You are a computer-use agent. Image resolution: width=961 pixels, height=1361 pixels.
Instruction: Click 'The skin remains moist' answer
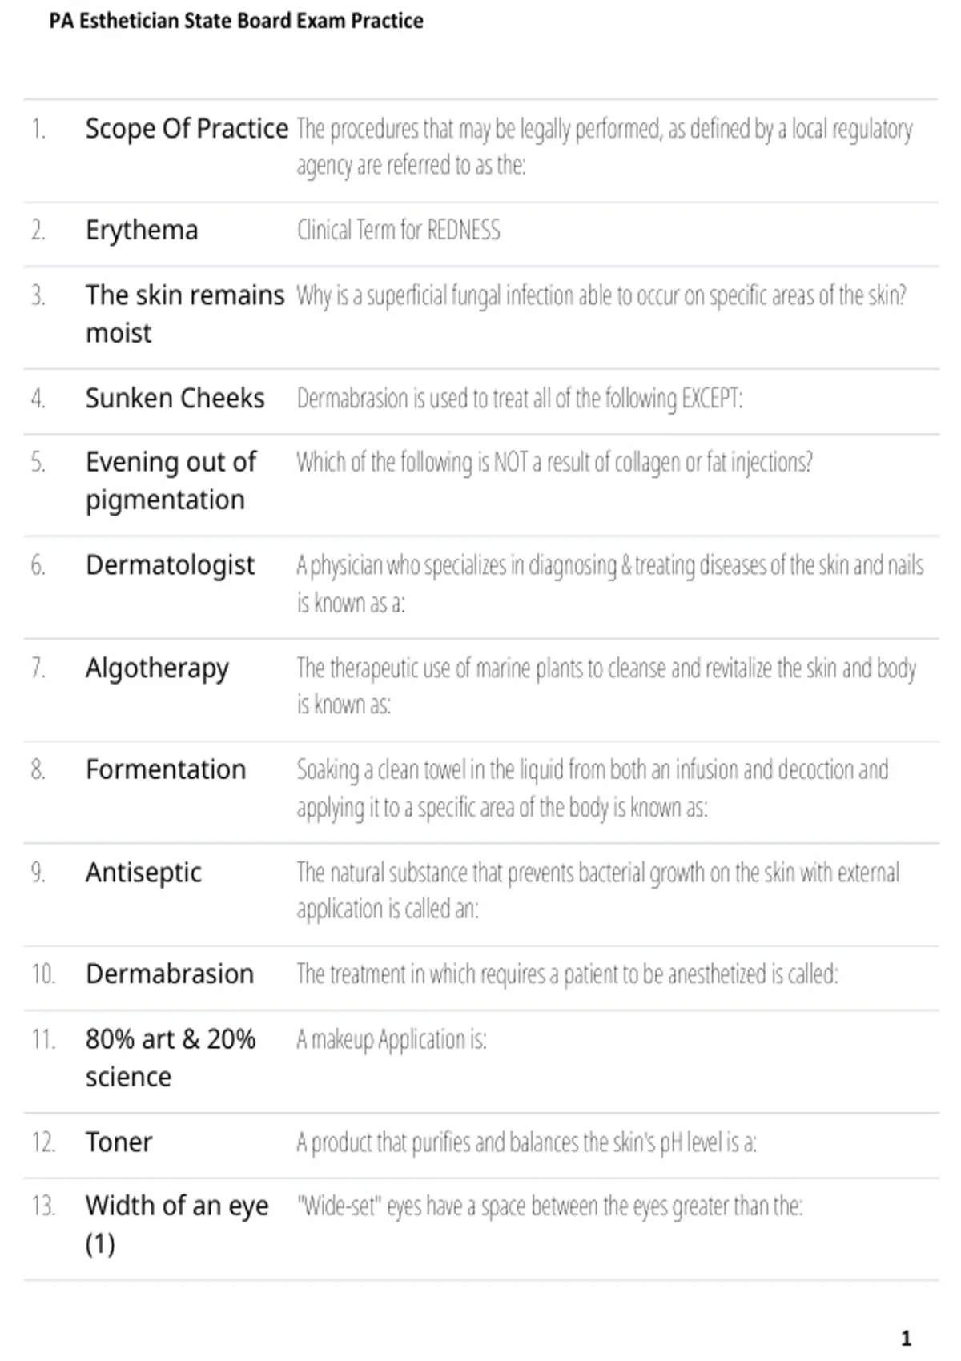(185, 314)
